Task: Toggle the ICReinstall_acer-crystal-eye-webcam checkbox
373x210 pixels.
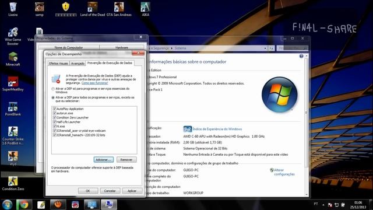Action: click(x=54, y=131)
